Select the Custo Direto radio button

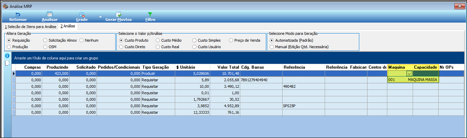coord(121,47)
